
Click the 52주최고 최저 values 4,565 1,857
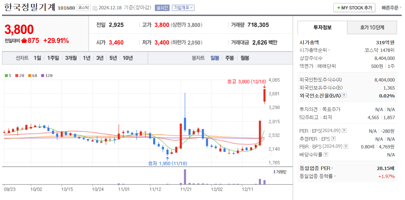point(381,117)
